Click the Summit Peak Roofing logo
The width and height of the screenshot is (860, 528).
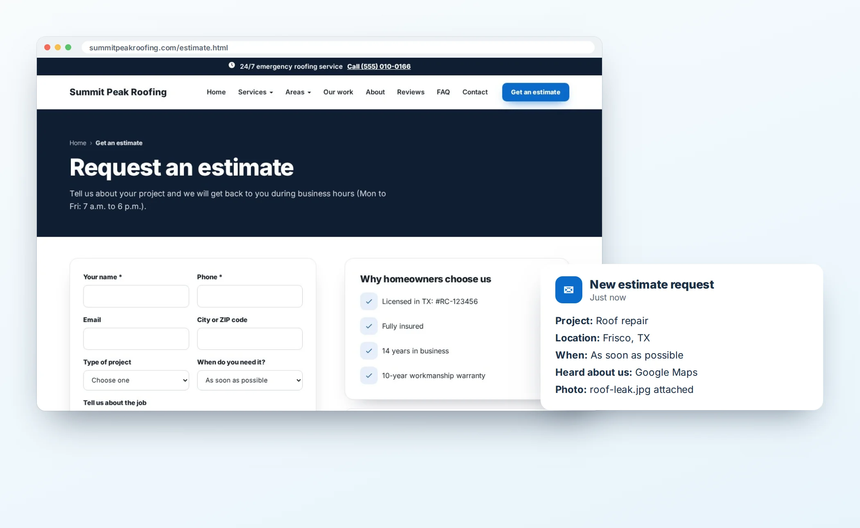(118, 92)
